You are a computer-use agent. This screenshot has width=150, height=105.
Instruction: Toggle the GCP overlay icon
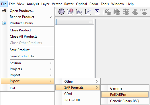(x=143, y=12)
